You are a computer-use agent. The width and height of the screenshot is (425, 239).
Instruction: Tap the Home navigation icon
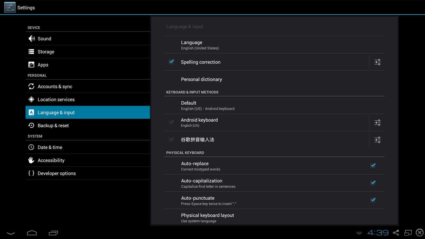tap(32, 233)
